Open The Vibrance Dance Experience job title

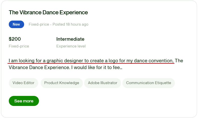[x=48, y=13]
